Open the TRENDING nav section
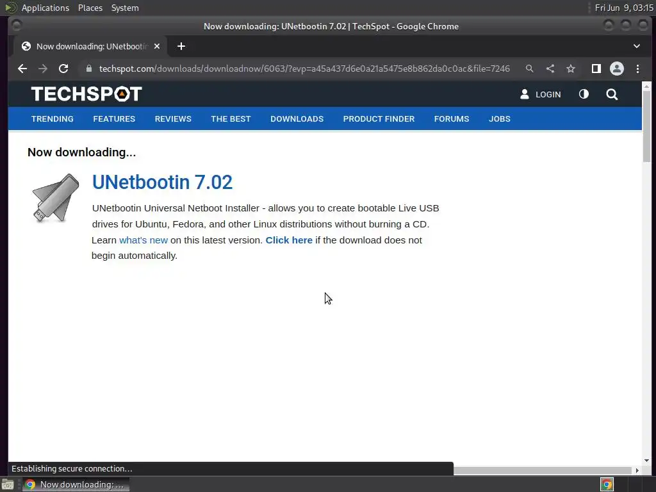 [53, 119]
